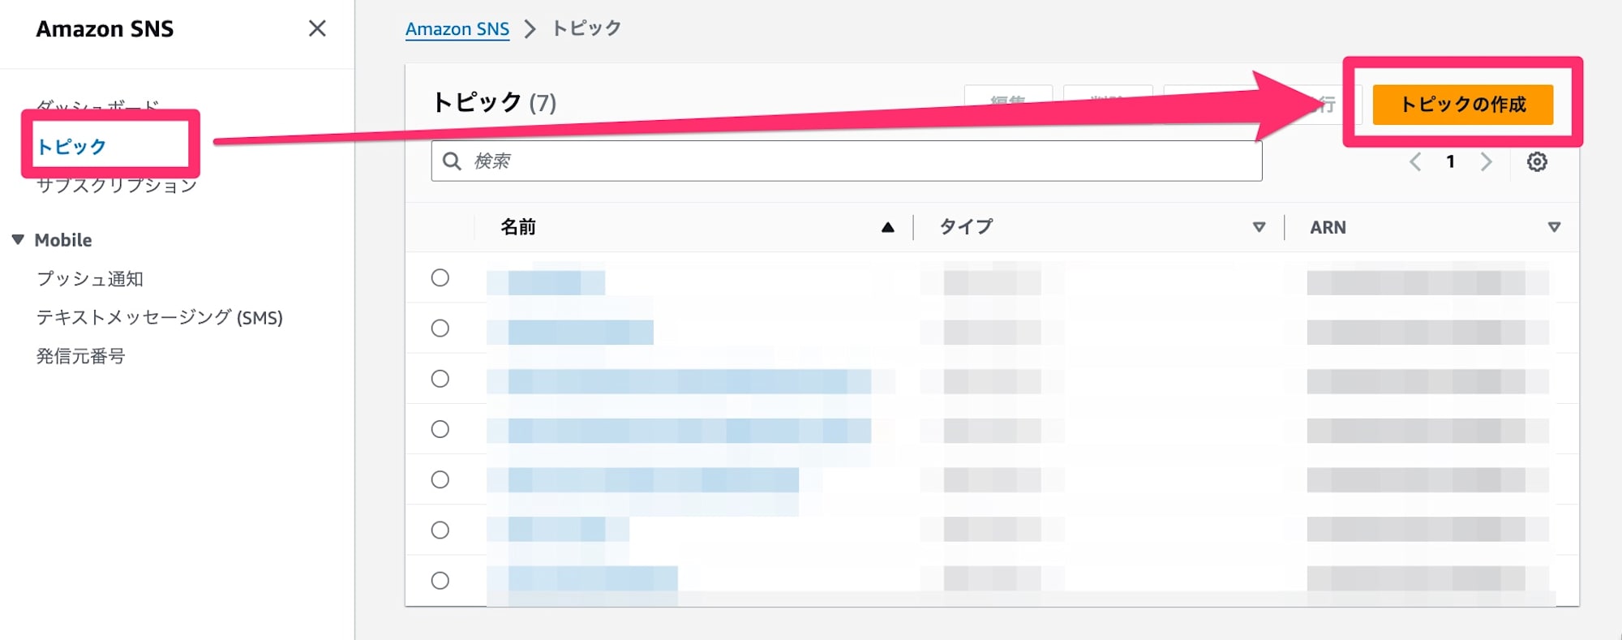Viewport: 1622px width, 640px height.
Task: Go to next page of topics
Action: (1486, 161)
